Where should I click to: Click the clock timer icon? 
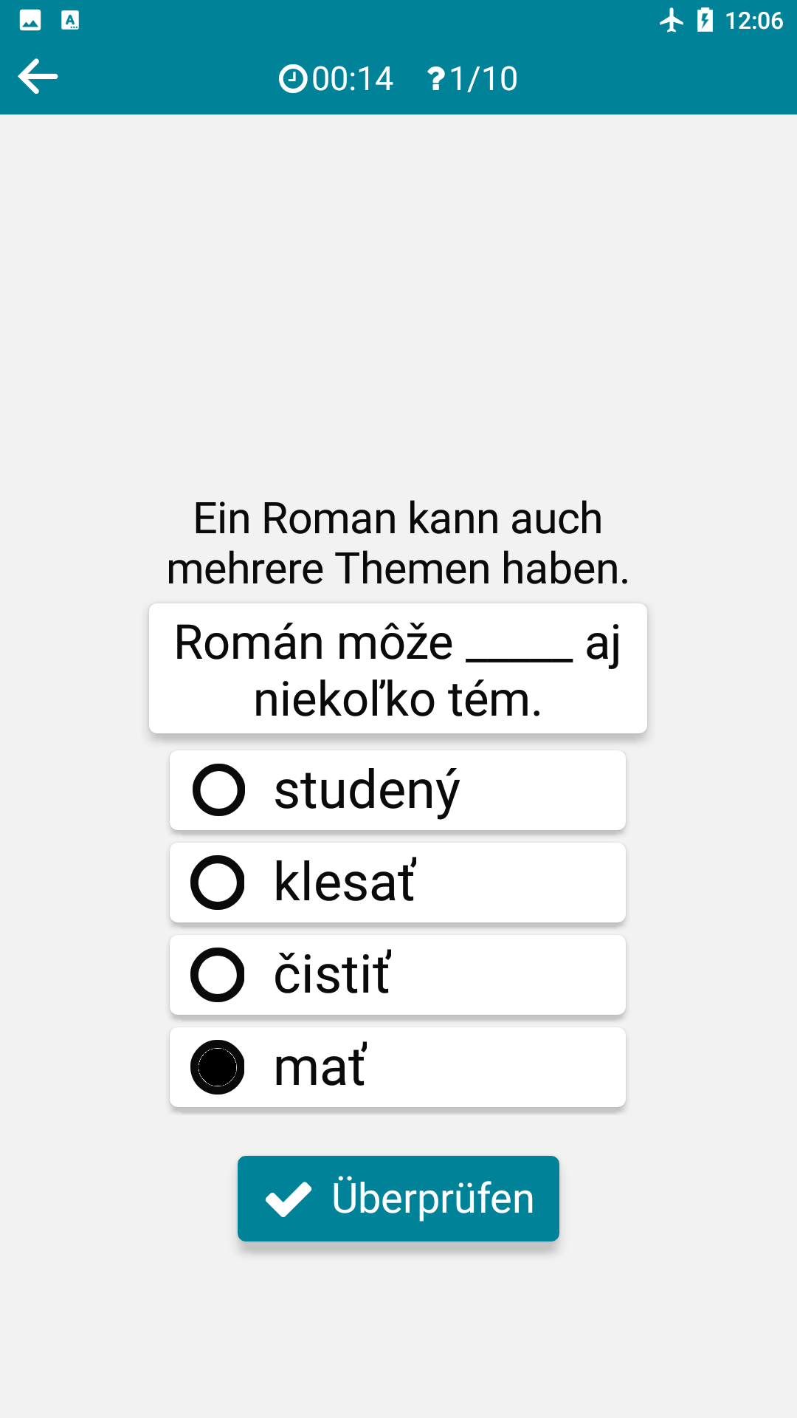(292, 78)
